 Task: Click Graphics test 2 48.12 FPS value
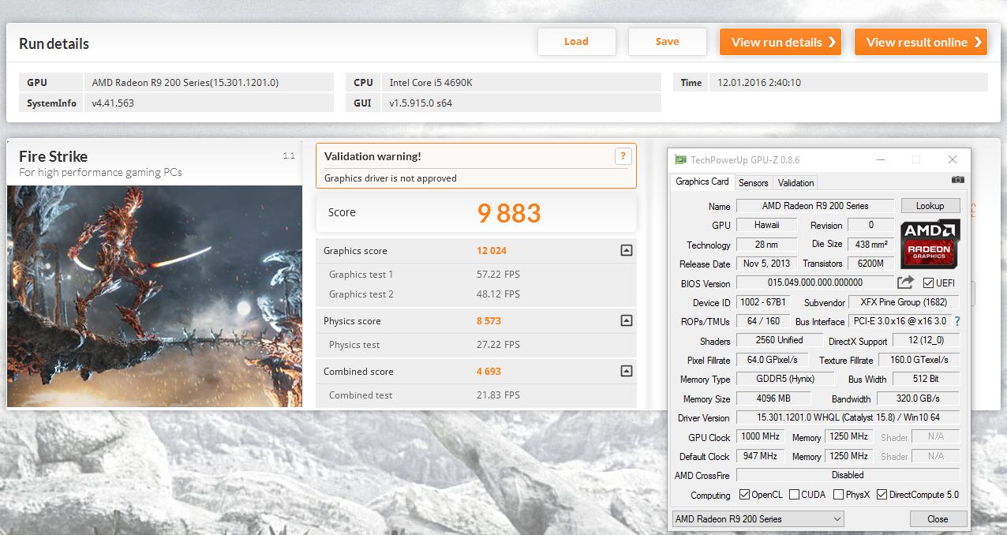(x=498, y=294)
